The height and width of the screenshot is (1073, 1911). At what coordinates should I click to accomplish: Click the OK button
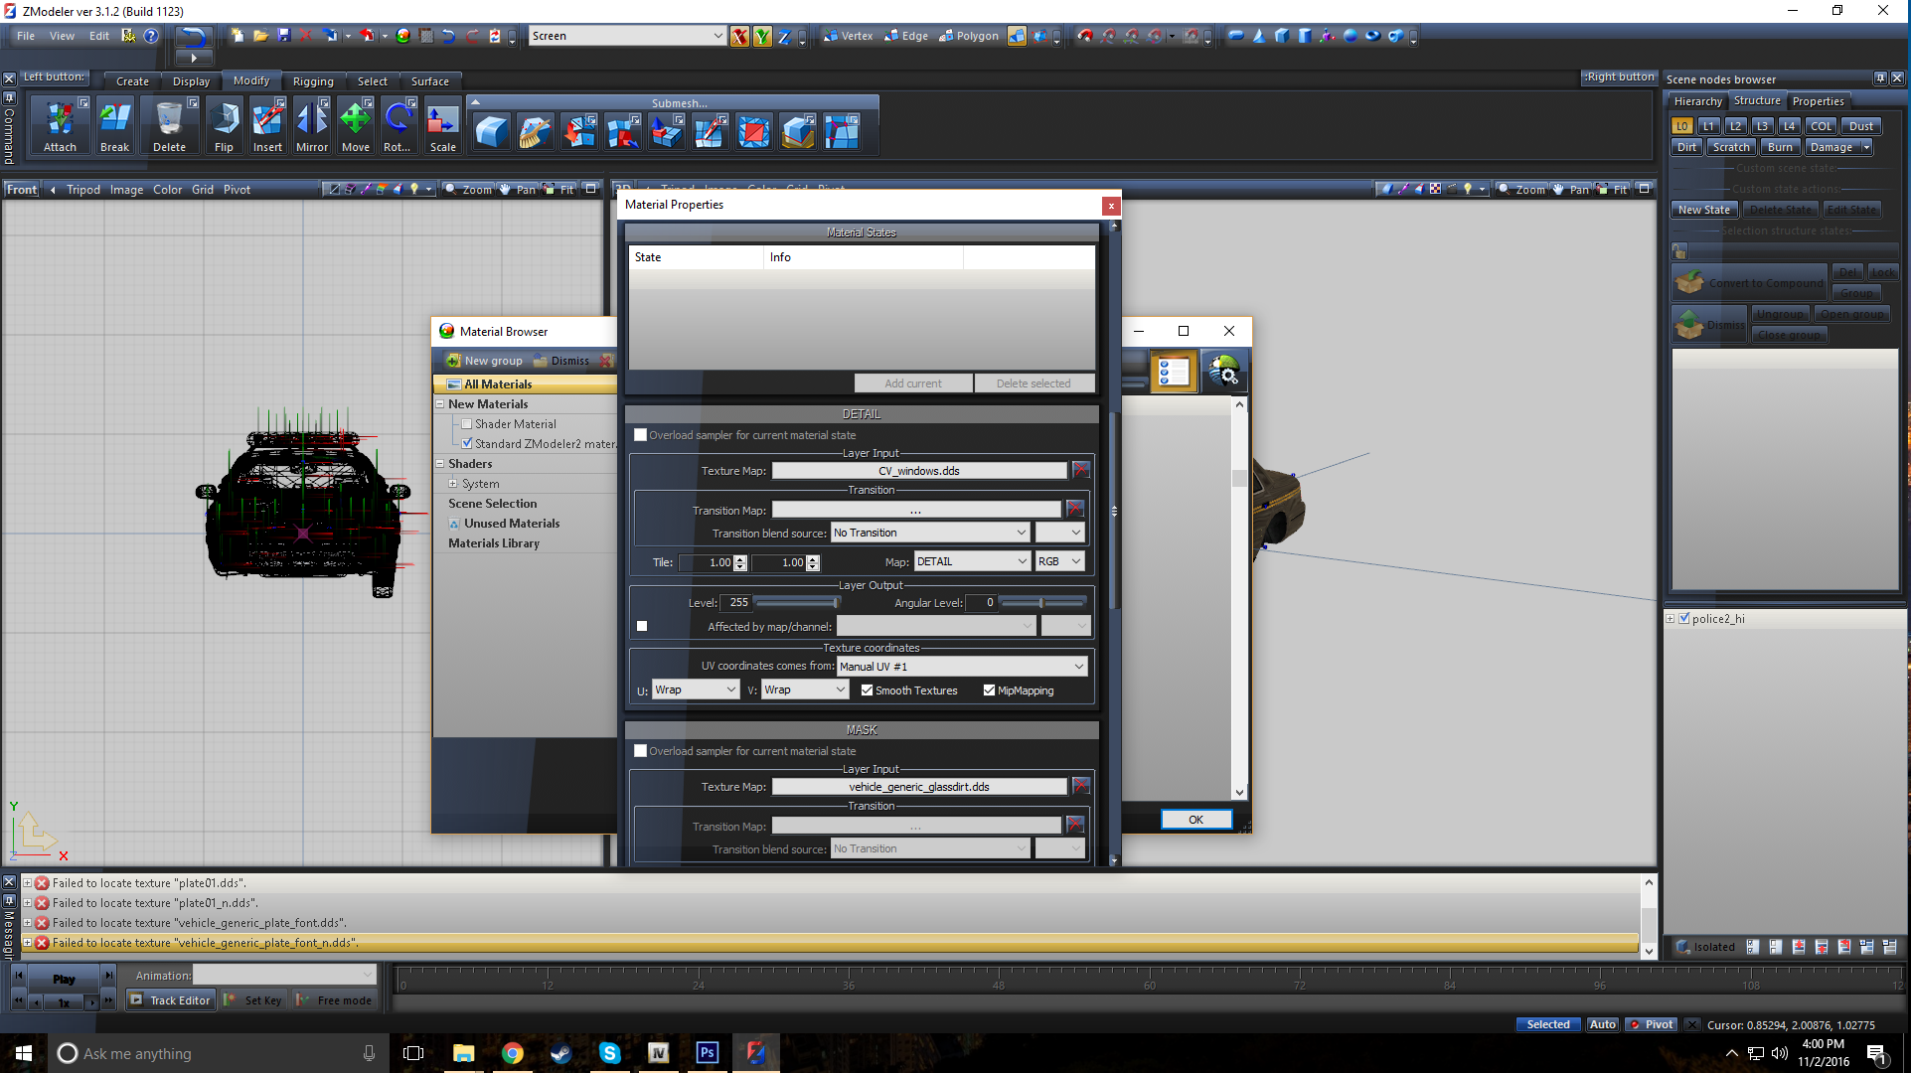click(1195, 820)
